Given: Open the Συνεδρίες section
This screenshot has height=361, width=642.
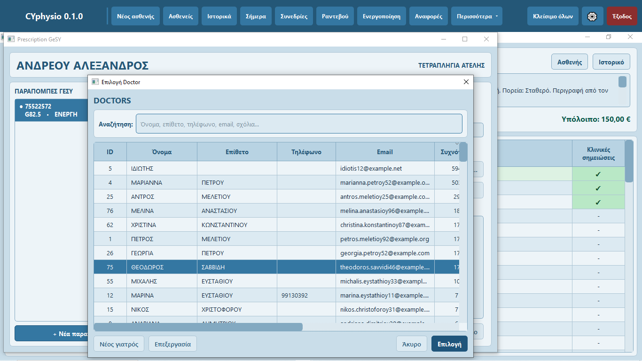Looking at the screenshot, I should point(294,16).
